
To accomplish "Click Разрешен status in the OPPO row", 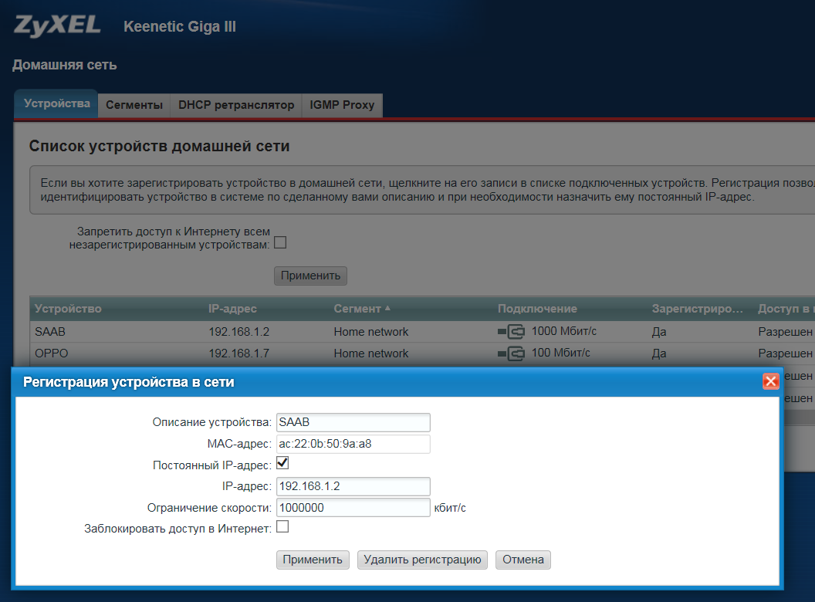I will click(785, 353).
